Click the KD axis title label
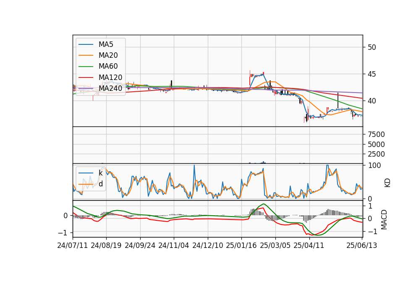The width and height of the screenshot is (403, 289). (x=387, y=183)
